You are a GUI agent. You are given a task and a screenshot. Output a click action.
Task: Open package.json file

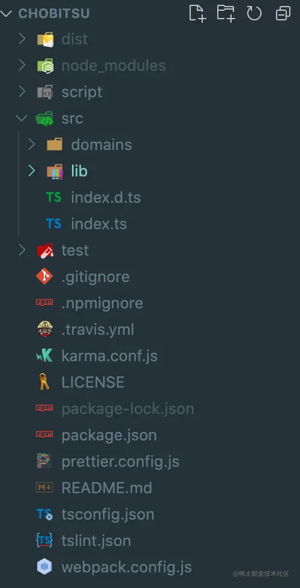coord(109,435)
